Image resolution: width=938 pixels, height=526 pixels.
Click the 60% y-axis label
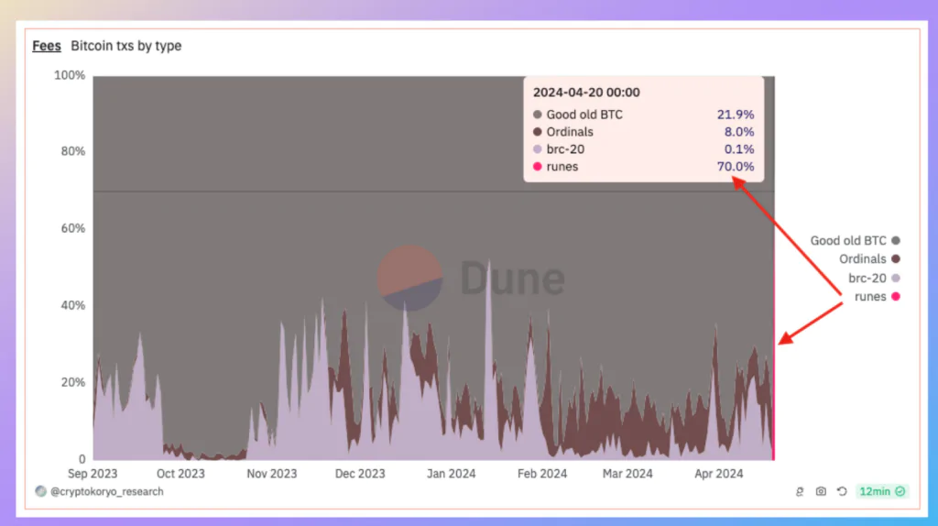[73, 228]
